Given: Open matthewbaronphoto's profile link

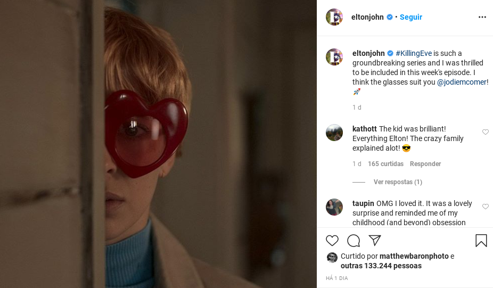Looking at the screenshot, I should coord(414,256).
